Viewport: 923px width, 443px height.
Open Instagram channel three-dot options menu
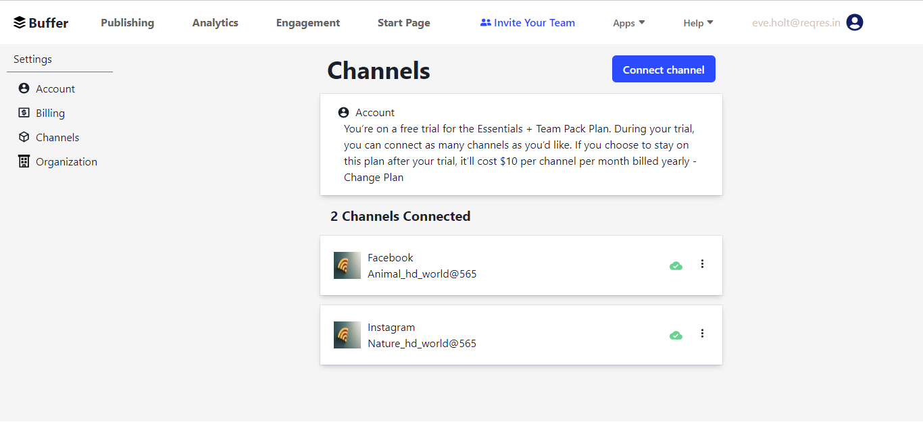click(702, 334)
